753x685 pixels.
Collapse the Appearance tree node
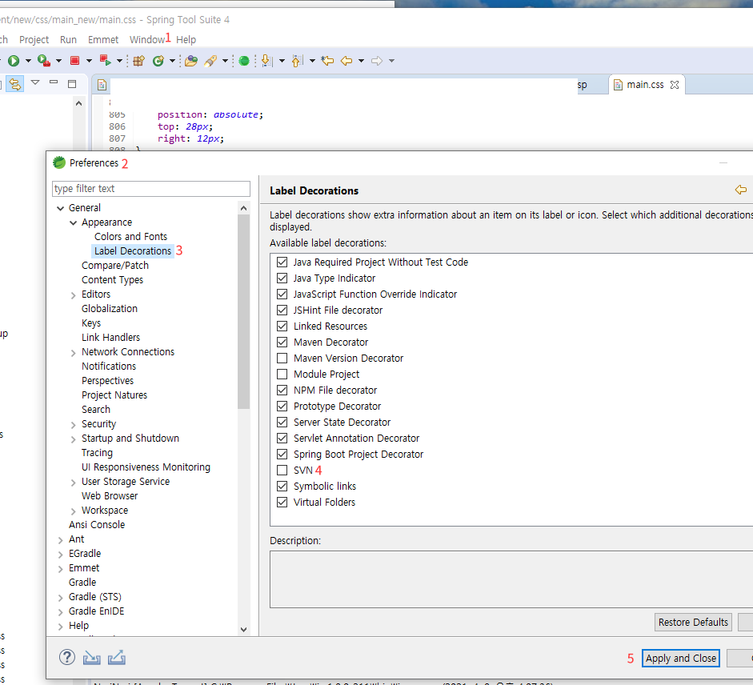pyautogui.click(x=73, y=222)
